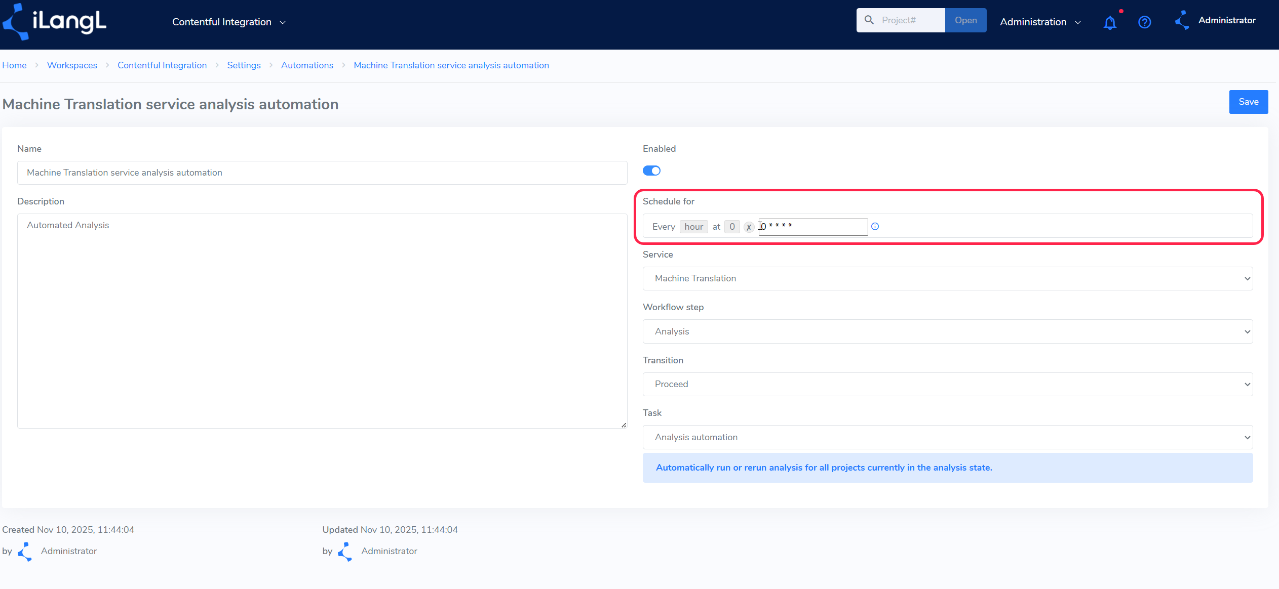
Task: Open the Administration dropdown menu
Action: click(x=1040, y=22)
